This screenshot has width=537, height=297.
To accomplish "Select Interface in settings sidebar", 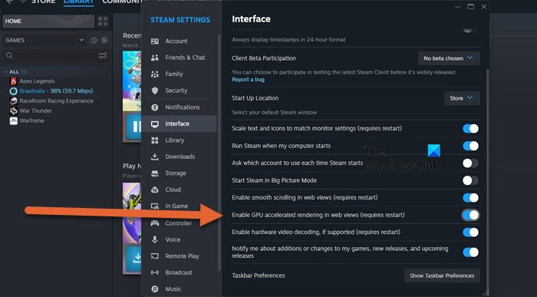I will [180, 124].
